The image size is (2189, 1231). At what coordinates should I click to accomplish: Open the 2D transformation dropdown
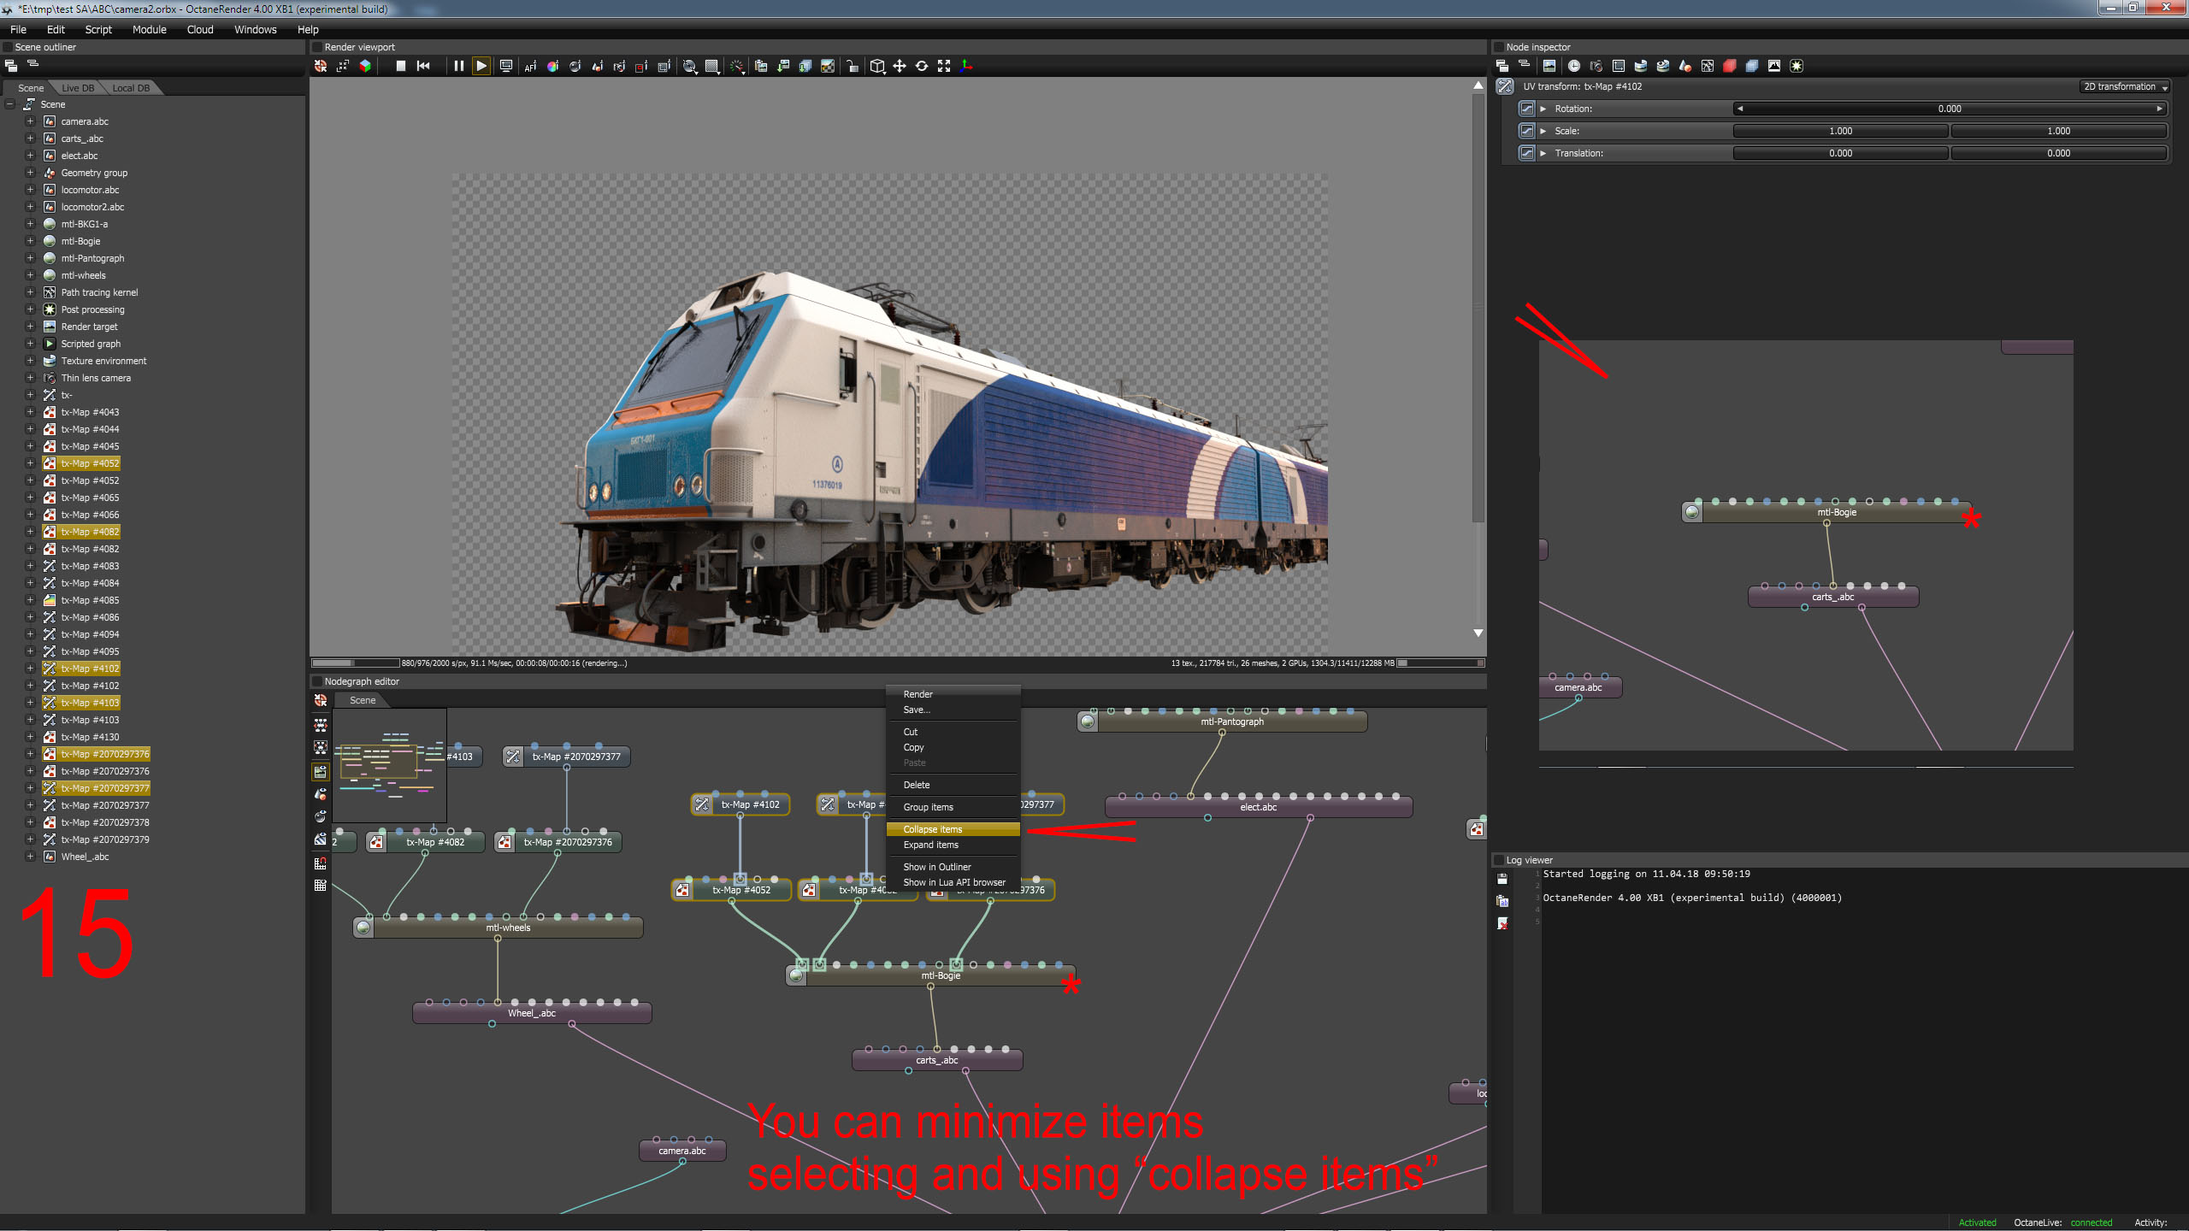click(2125, 86)
